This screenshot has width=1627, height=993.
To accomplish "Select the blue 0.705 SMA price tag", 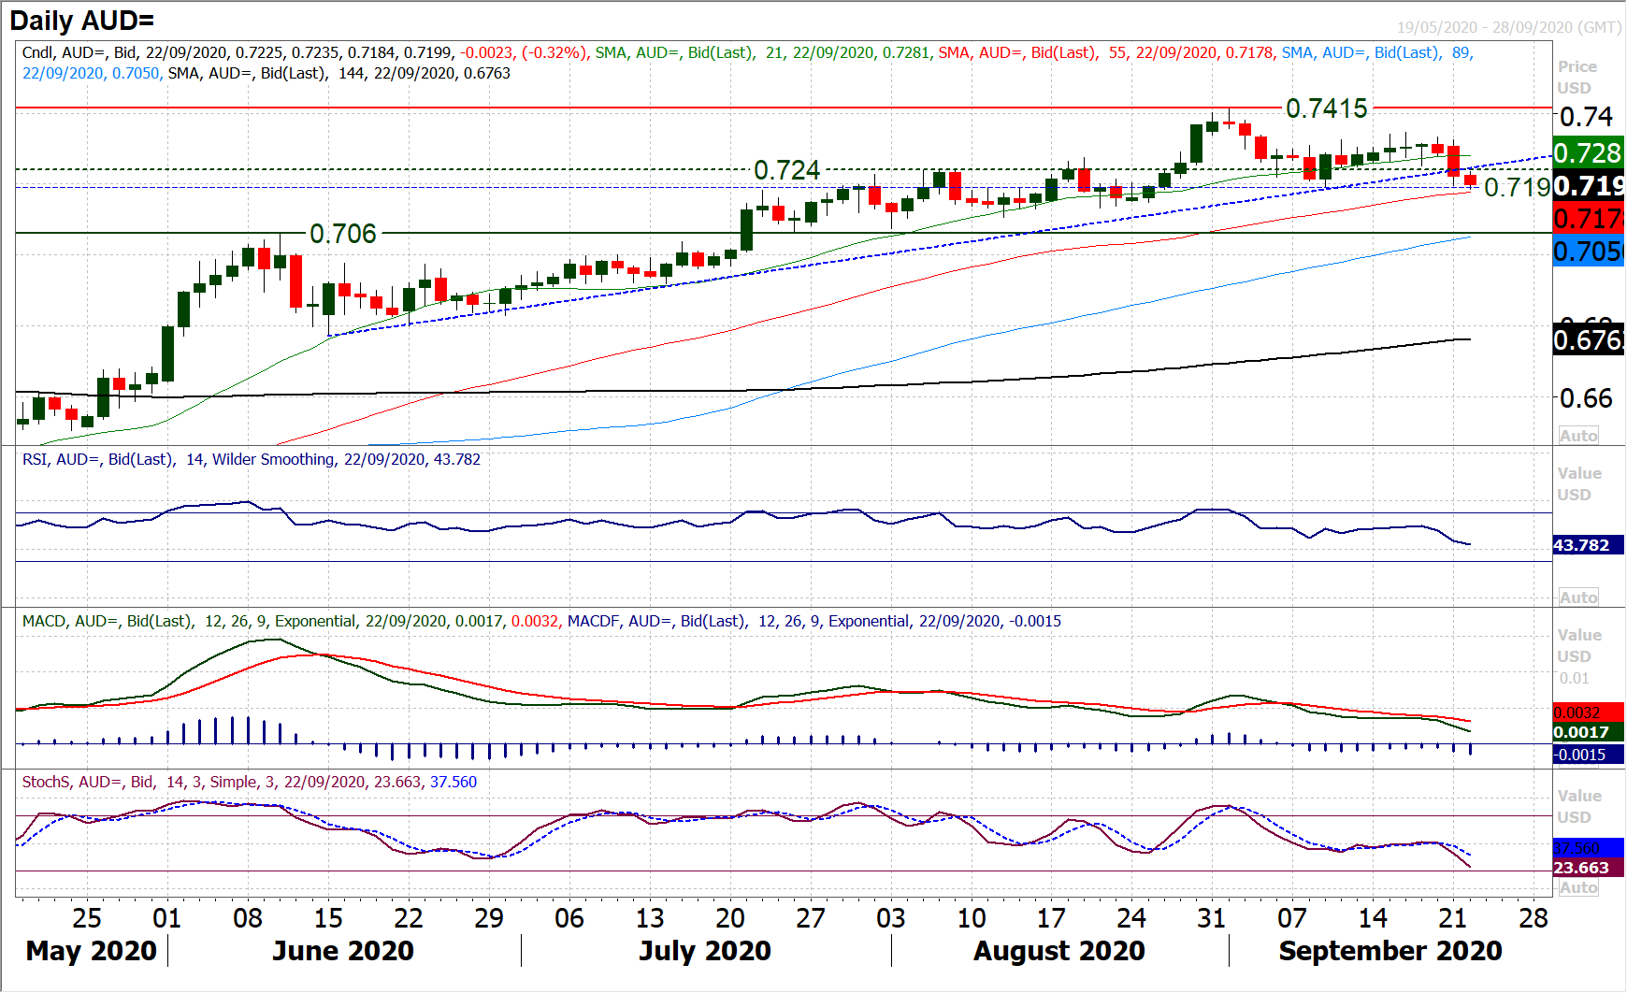I will click(1589, 251).
